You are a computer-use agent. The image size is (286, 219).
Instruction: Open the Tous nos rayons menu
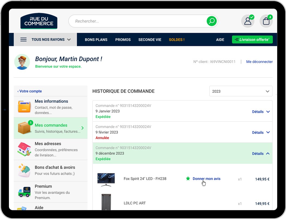pyautogui.click(x=45, y=39)
